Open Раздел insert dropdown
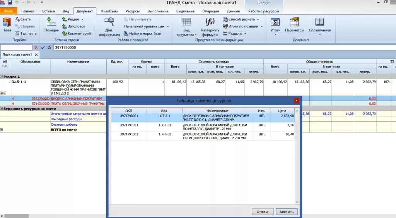Viewport: 396px width, 218px height. pos(72,19)
